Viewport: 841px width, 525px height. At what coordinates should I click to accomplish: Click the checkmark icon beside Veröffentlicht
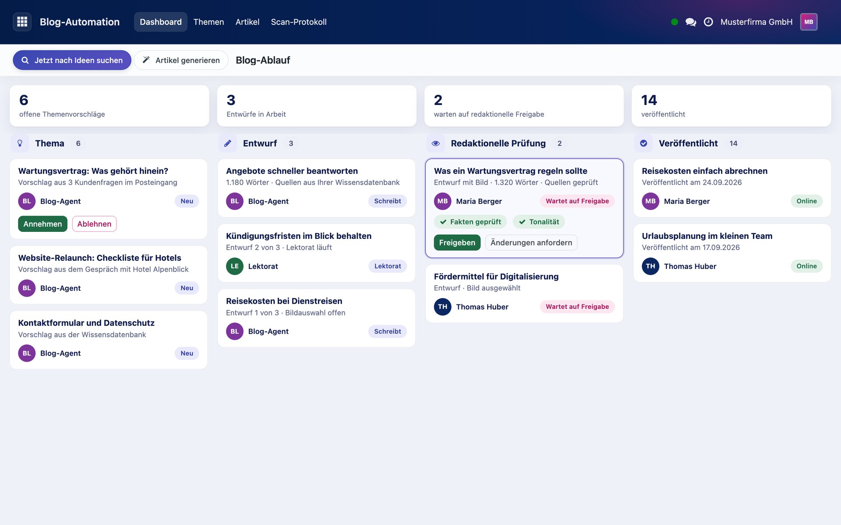tap(643, 143)
